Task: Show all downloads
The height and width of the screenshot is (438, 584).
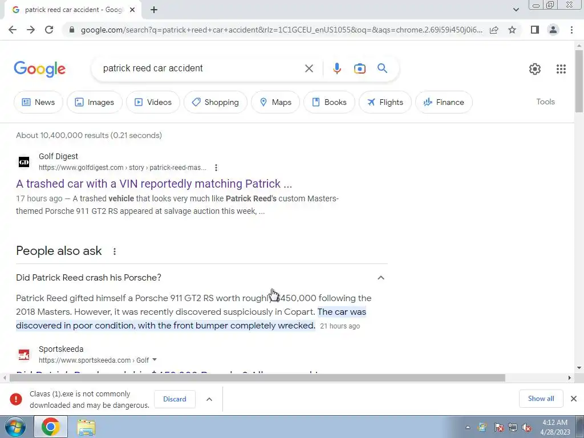Action: 541,399
